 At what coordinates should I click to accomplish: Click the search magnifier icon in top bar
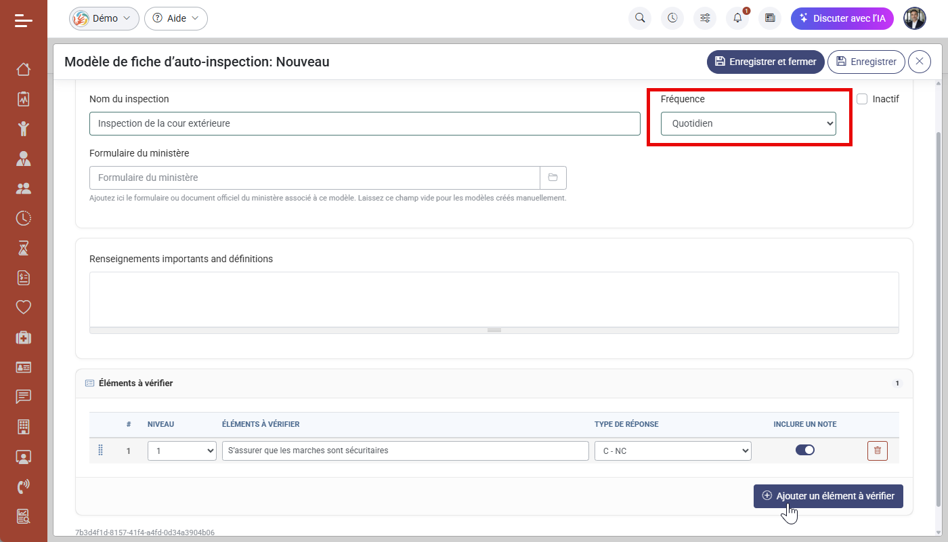pyautogui.click(x=640, y=18)
